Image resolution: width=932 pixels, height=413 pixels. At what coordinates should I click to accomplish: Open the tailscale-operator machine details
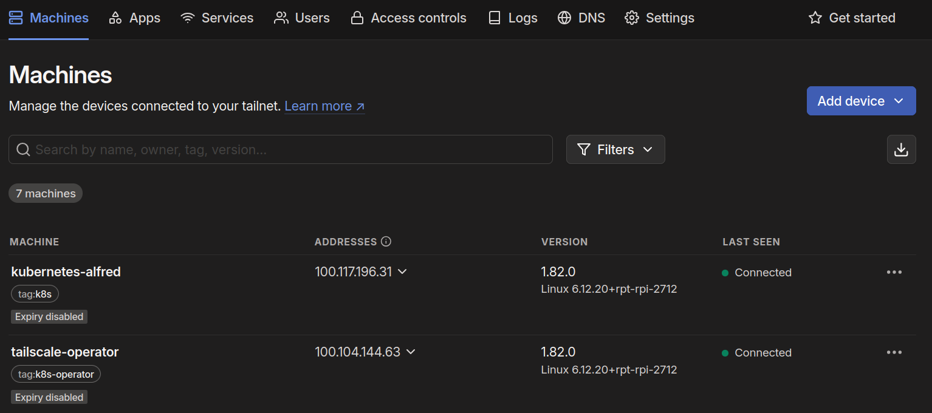[64, 352]
